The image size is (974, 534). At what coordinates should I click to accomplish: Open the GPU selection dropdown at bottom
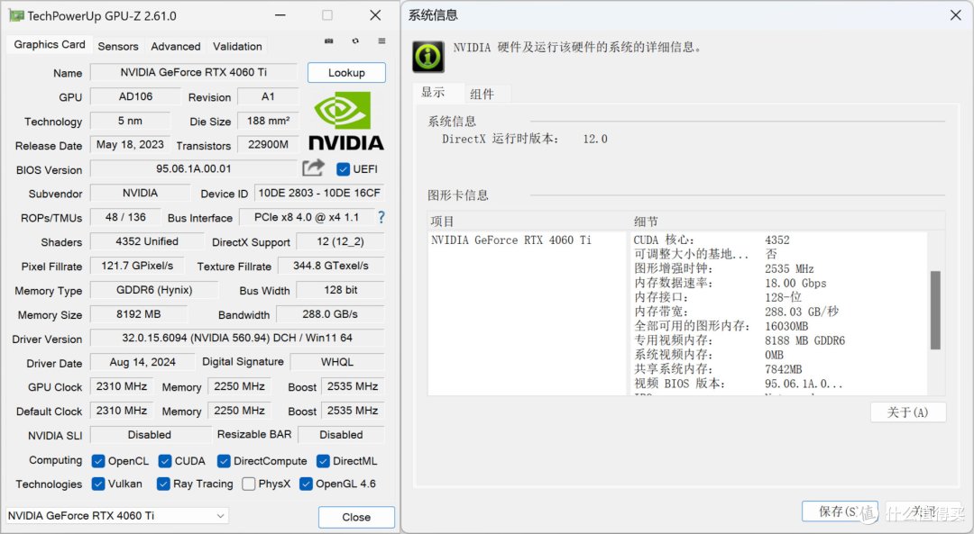pos(117,515)
